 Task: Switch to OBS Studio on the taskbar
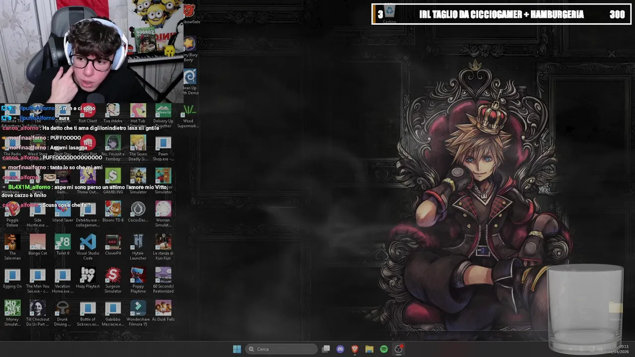[x=398, y=349]
